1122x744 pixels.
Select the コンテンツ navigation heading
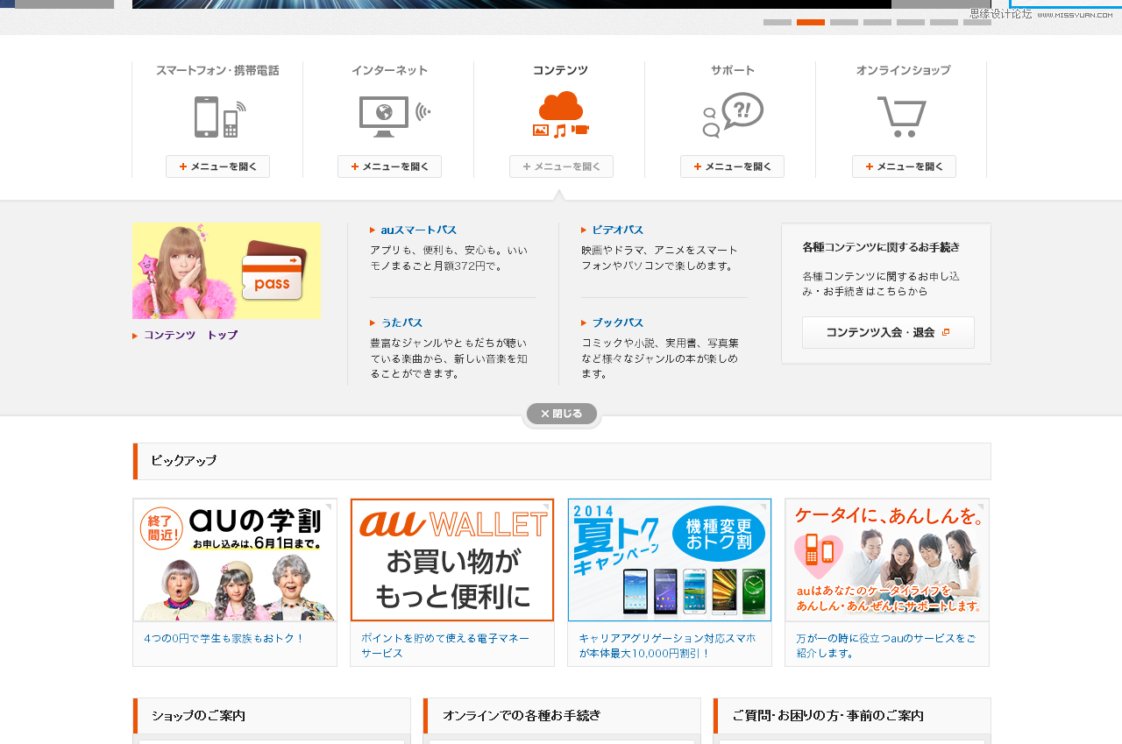560,70
